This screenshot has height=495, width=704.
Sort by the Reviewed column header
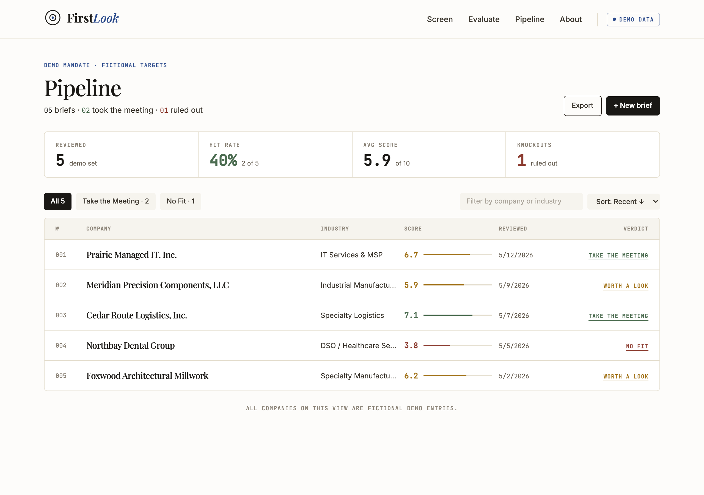[x=513, y=229]
